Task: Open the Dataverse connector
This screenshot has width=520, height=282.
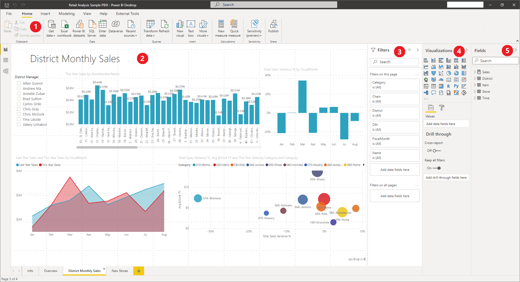Action: (116, 27)
